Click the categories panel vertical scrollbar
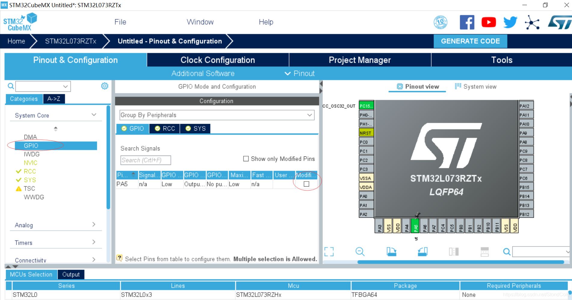The width and height of the screenshot is (572, 300). point(108,157)
